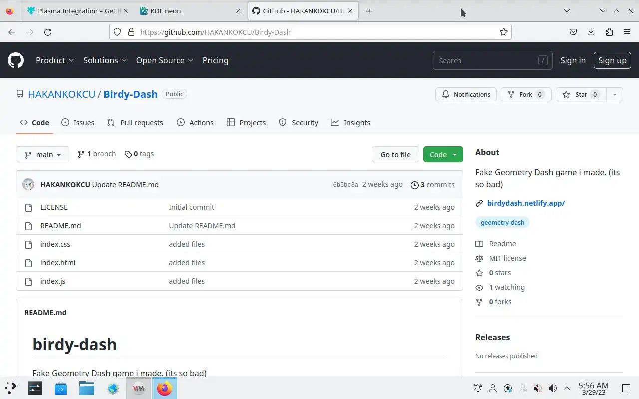Open the Security tab
Screen dimensions: 639x399
[299, 123]
